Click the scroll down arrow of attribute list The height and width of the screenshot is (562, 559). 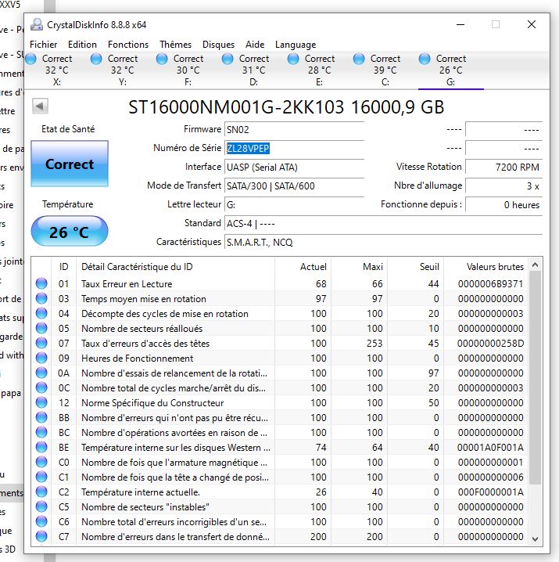point(535,539)
